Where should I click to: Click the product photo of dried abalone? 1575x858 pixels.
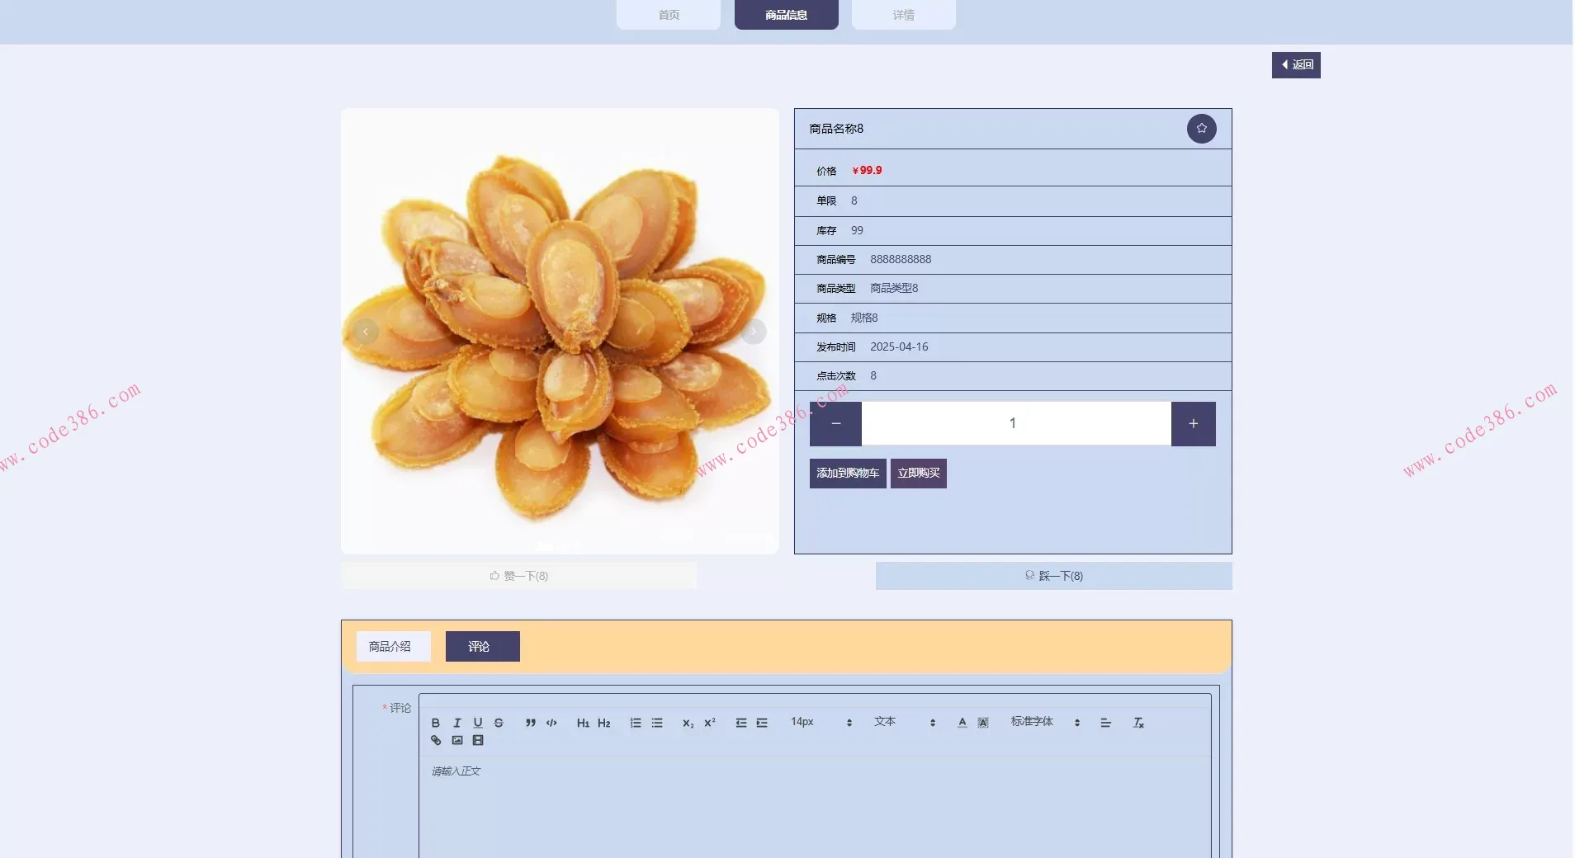(560, 331)
